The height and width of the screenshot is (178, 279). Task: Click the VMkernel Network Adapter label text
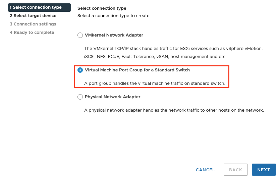point(114,35)
